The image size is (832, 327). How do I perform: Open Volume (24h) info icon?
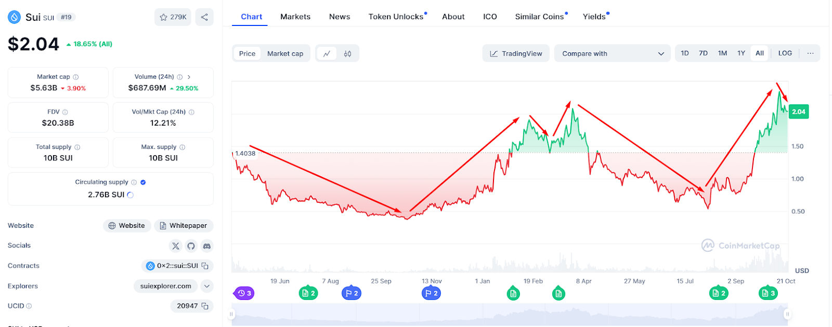pyautogui.click(x=180, y=77)
